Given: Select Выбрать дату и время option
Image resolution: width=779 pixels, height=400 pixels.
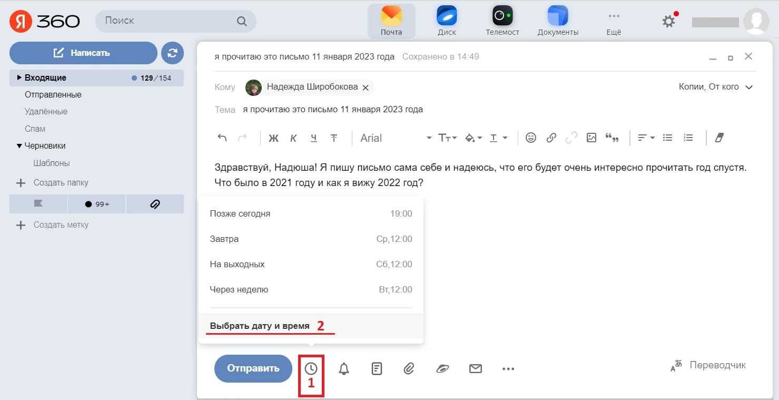Looking at the screenshot, I should point(260,326).
